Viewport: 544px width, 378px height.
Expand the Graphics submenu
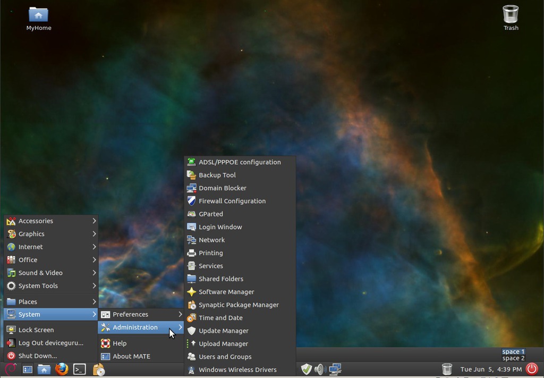tap(51, 234)
